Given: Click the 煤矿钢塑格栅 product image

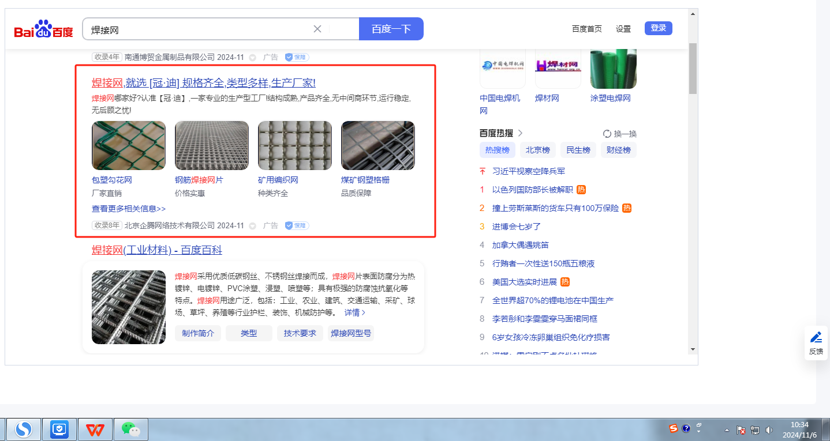Looking at the screenshot, I should [378, 145].
